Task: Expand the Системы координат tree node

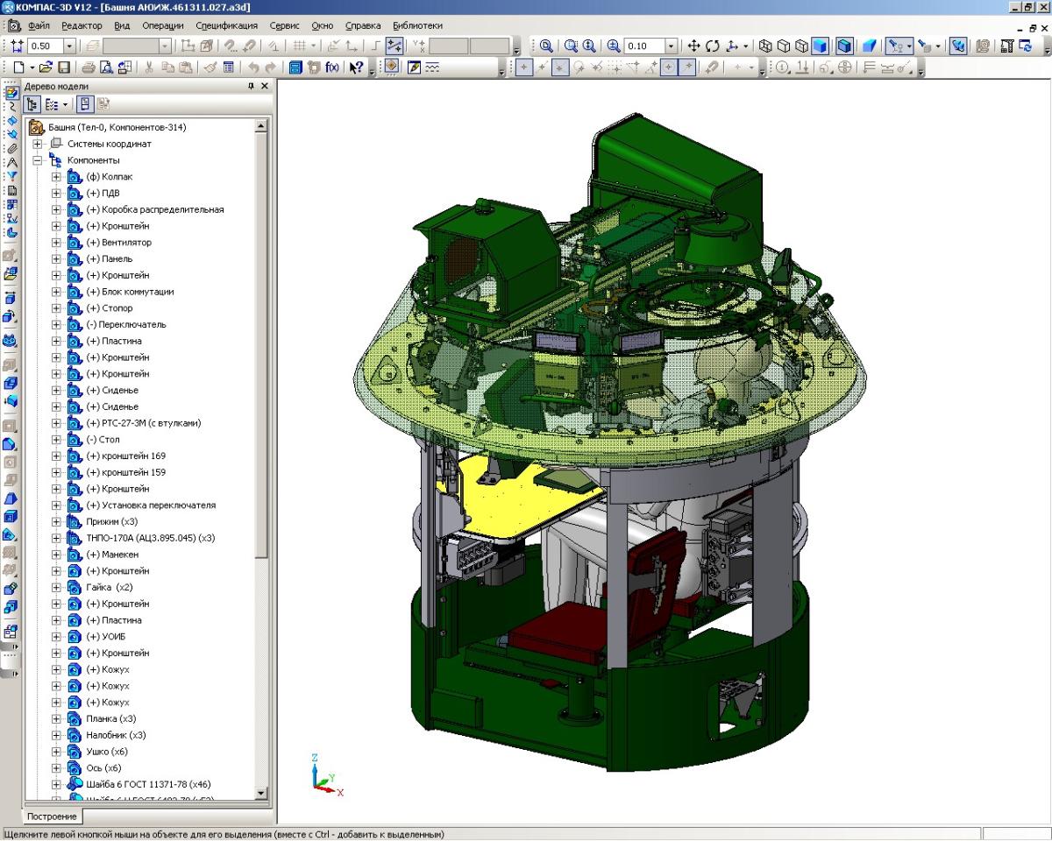Action: (x=38, y=144)
